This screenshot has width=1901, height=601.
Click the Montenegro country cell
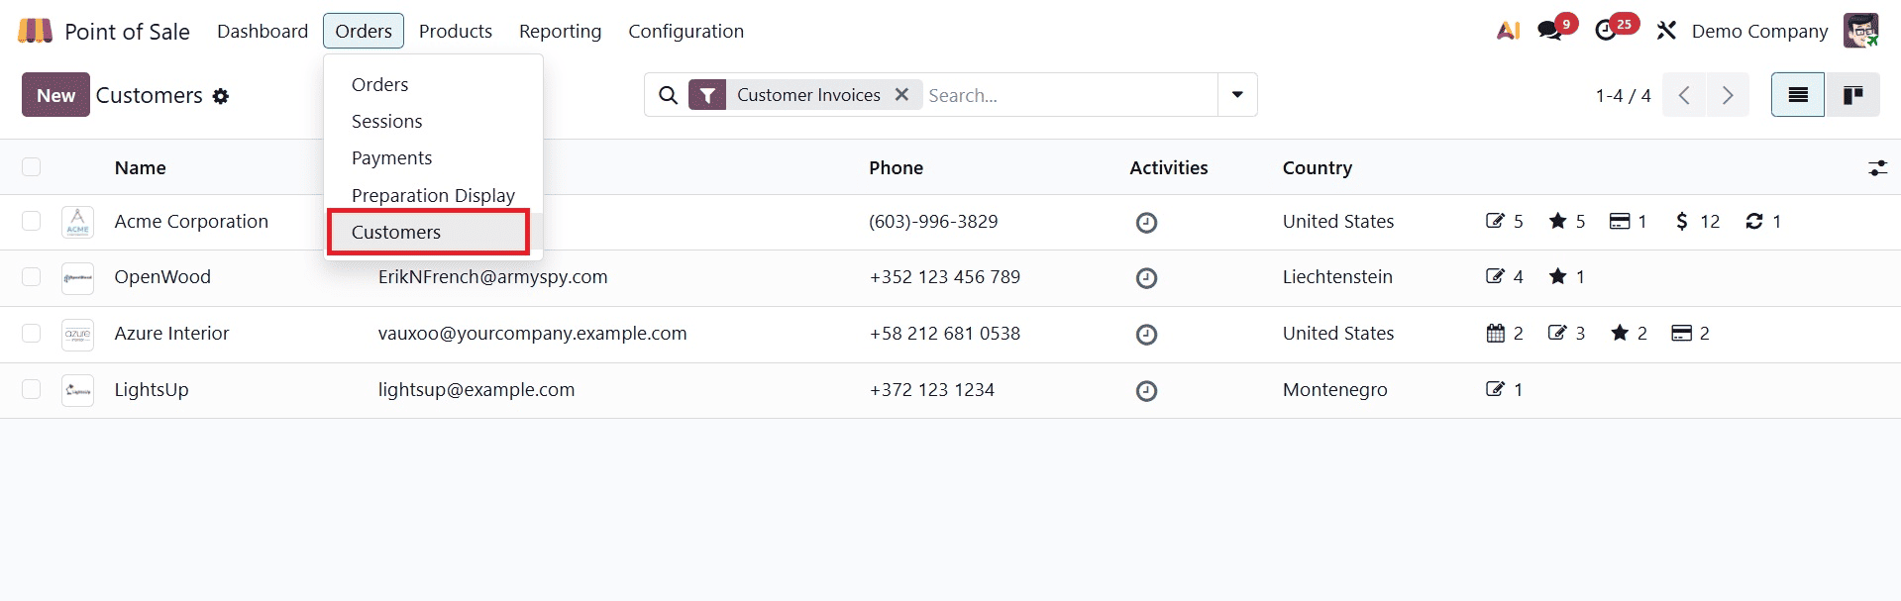(1334, 389)
